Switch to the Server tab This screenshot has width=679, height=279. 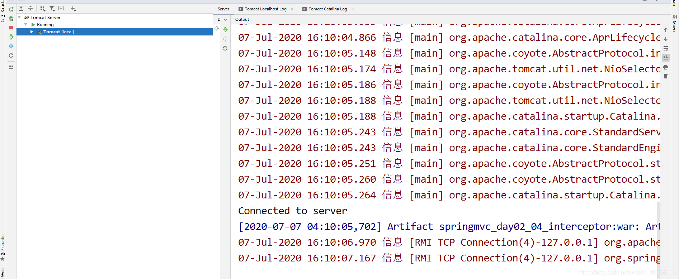tap(223, 9)
